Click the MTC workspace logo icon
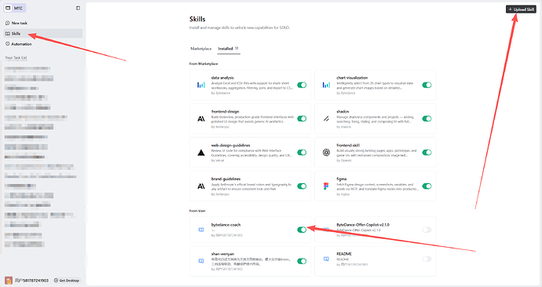This screenshot has width=542, height=287. (x=8, y=8)
